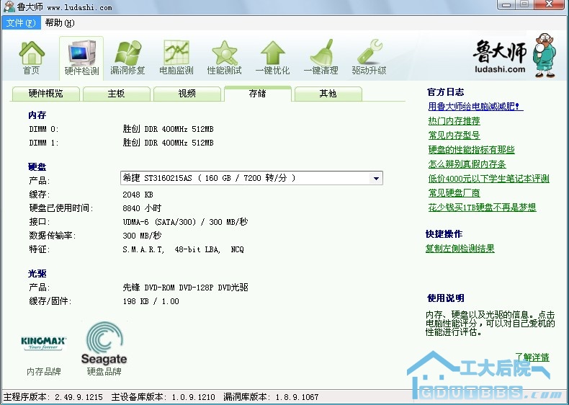Open the 漏洞修复 vulnerability repair icon
Image resolution: width=569 pixels, height=405 pixels.
pyautogui.click(x=127, y=58)
